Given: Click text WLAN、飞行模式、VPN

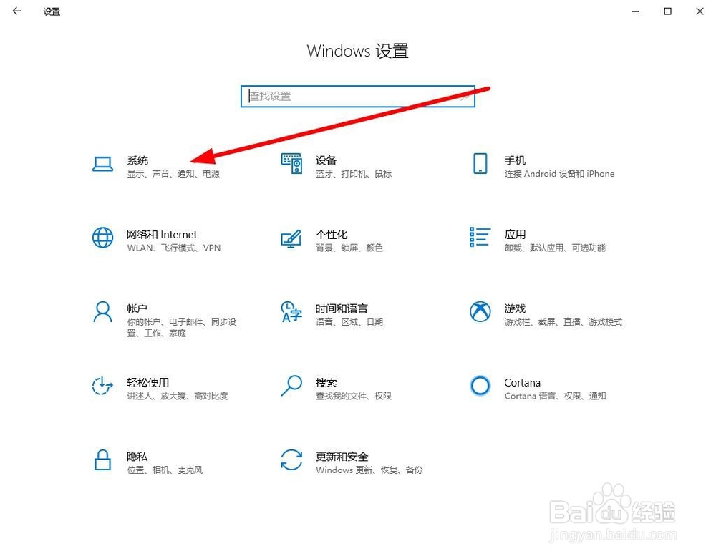Looking at the screenshot, I should (173, 248).
